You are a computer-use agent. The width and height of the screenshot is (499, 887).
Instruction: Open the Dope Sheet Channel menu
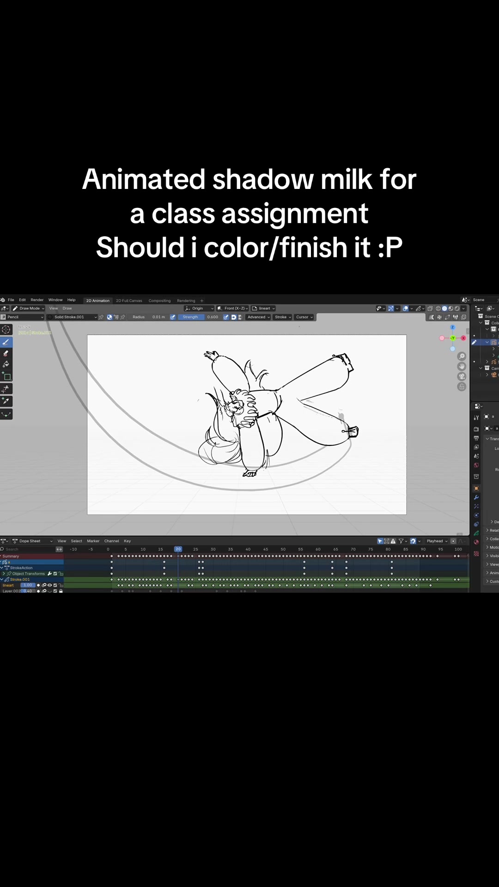[112, 541]
